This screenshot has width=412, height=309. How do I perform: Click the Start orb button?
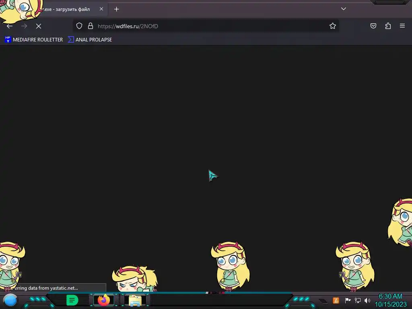pyautogui.click(x=10, y=300)
